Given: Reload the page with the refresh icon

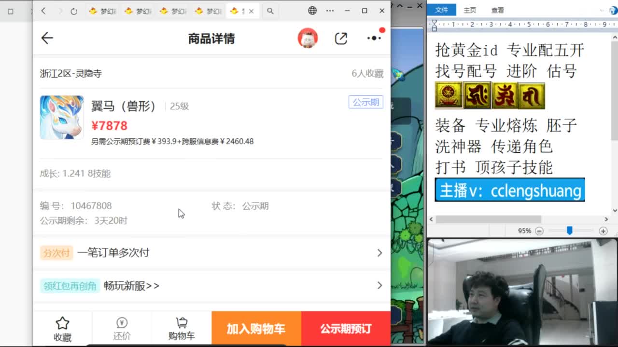Looking at the screenshot, I should pos(74,11).
